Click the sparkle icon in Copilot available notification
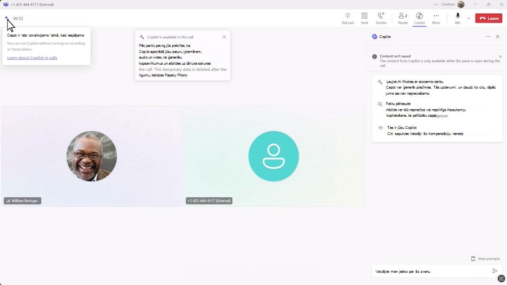The image size is (507, 285). 142,37
